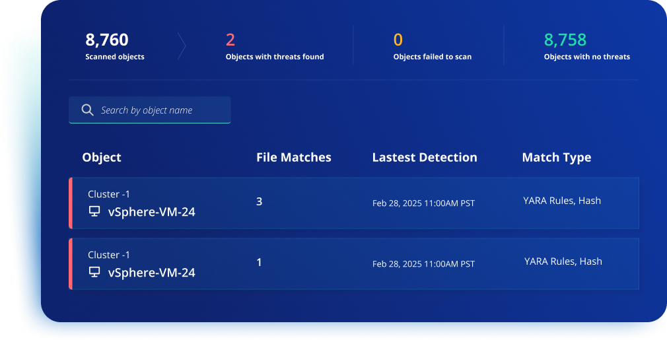Click the search magnifier icon

87,110
